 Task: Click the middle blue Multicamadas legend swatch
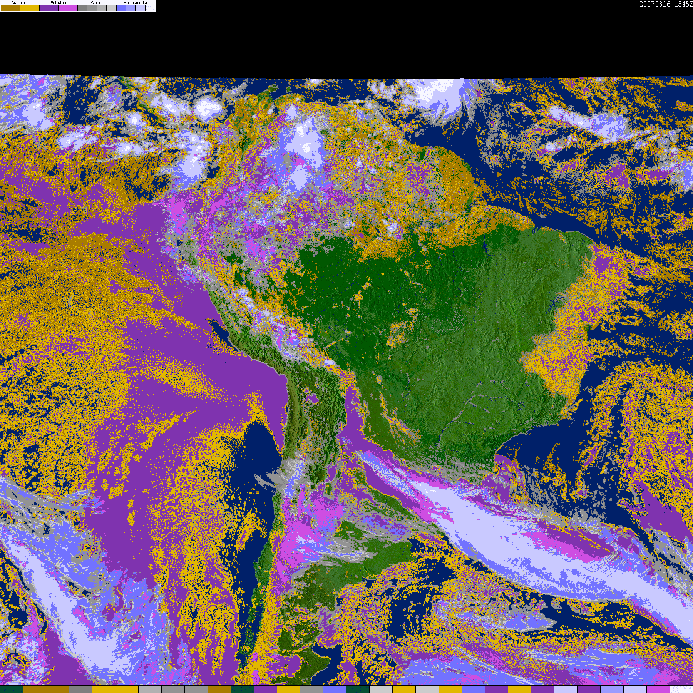[131, 8]
